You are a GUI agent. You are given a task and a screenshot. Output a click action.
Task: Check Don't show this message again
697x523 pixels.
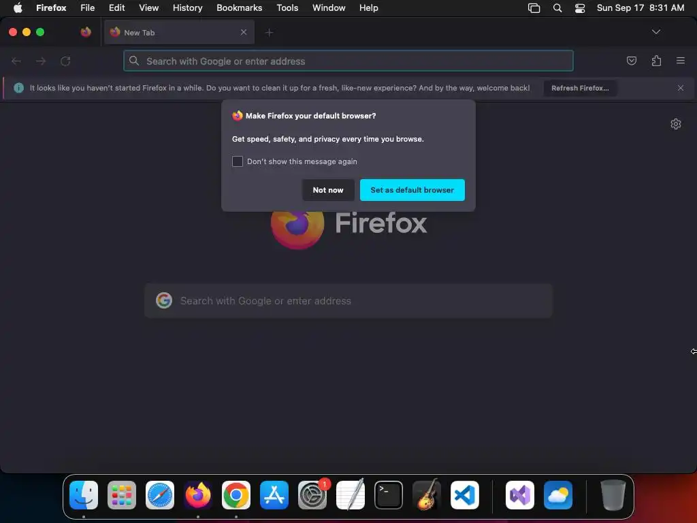pyautogui.click(x=238, y=161)
